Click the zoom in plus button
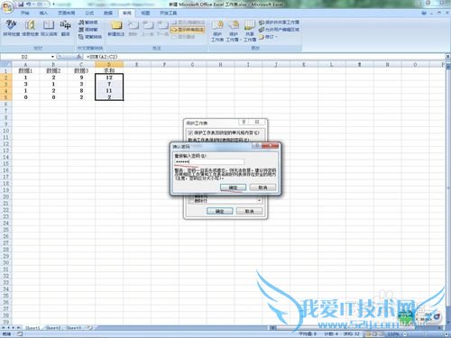This screenshot has height=338, width=451. point(446,334)
